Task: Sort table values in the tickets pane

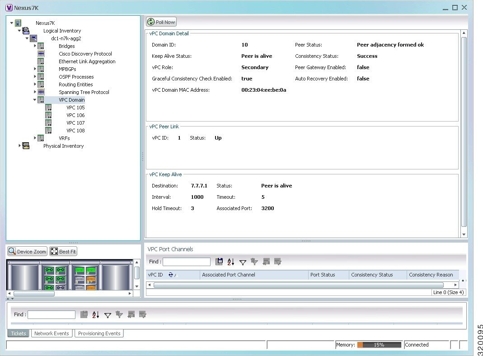Action: pos(95,314)
